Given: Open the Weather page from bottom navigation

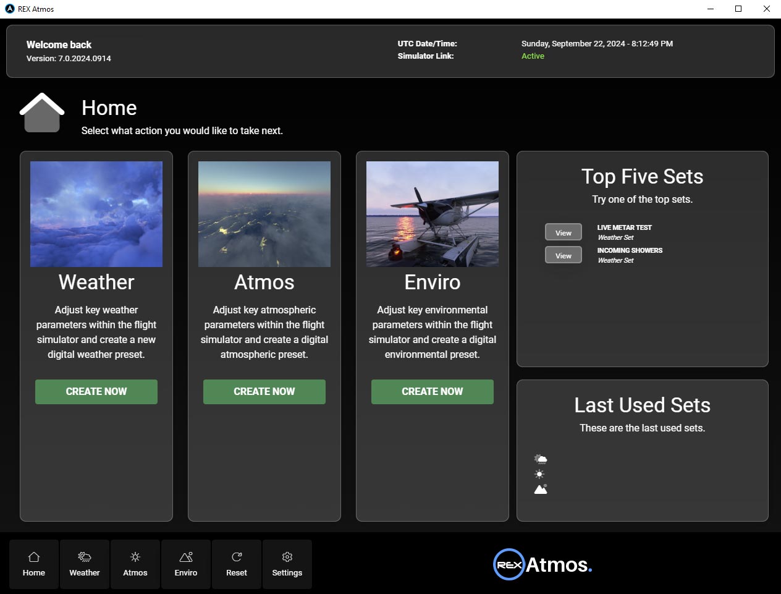Looking at the screenshot, I should click(x=84, y=564).
